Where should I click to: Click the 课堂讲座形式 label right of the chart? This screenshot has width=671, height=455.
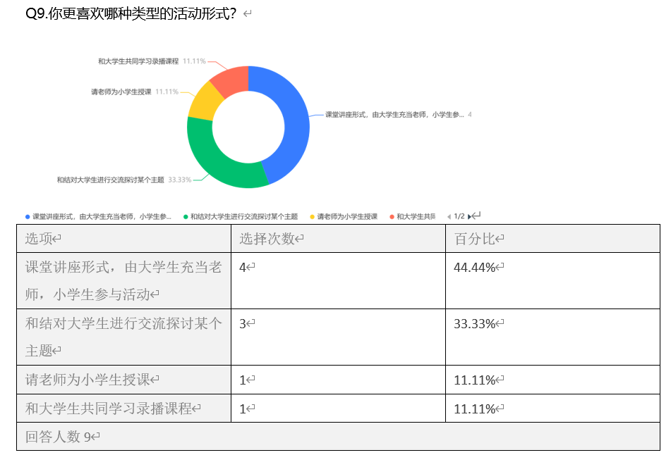click(x=394, y=114)
